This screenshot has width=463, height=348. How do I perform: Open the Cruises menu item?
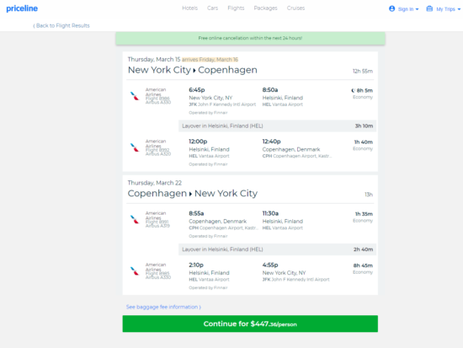click(295, 8)
